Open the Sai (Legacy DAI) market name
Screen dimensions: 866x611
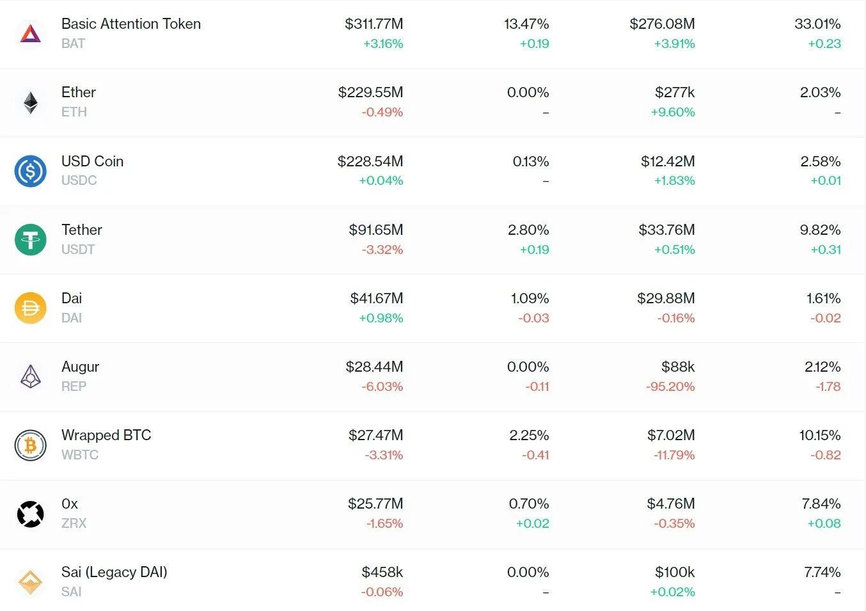pyautogui.click(x=114, y=572)
